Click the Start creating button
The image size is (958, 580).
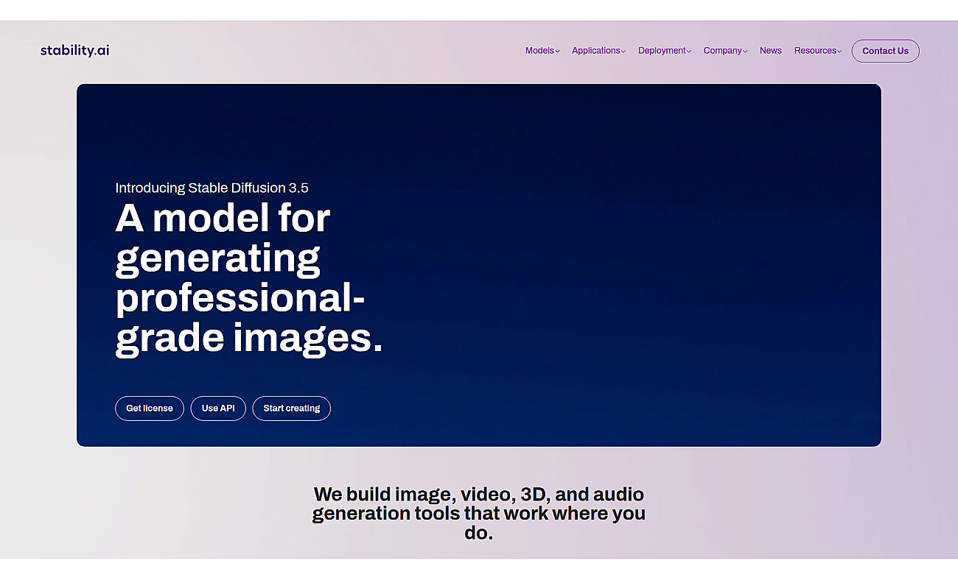[x=292, y=409]
